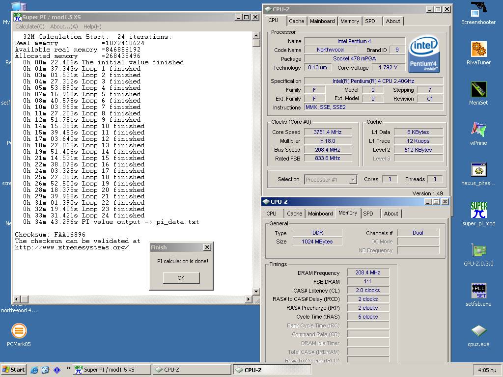
Task: Close the lower CPU-Z window
Action: (x=445, y=202)
